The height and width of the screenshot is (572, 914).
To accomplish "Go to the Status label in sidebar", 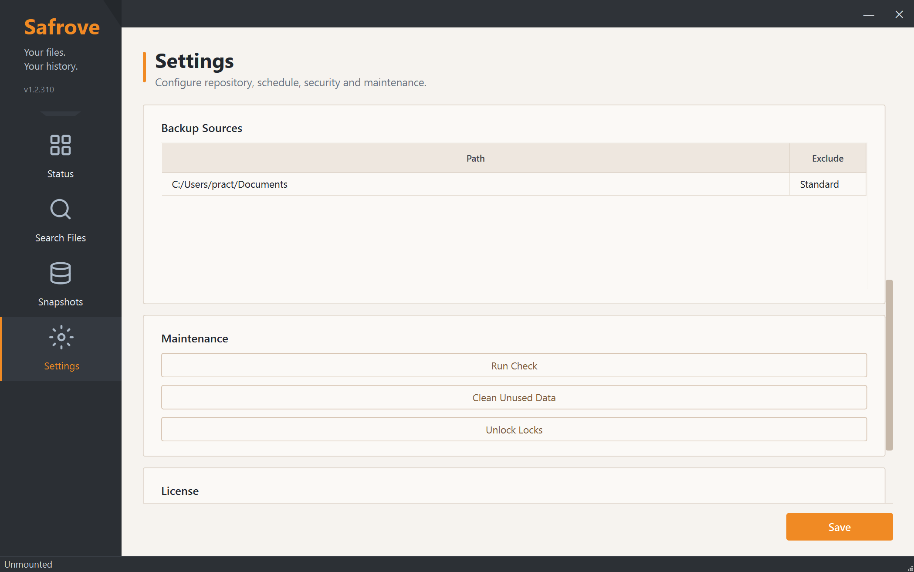I will (x=61, y=174).
